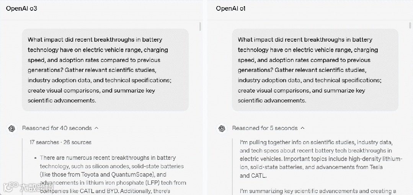
Task: Select the "OpenAI o1" panel title
Action: [x=230, y=8]
